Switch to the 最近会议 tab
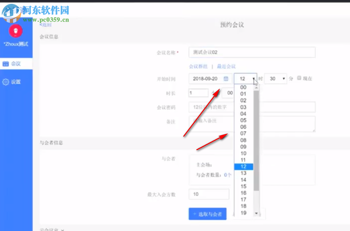 point(226,66)
